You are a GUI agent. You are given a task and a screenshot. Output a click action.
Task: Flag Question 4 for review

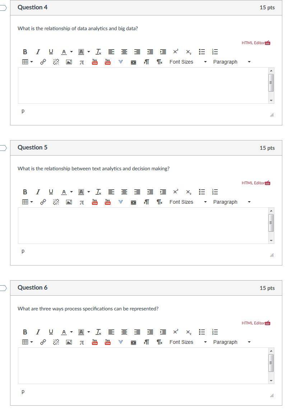coord(3,8)
